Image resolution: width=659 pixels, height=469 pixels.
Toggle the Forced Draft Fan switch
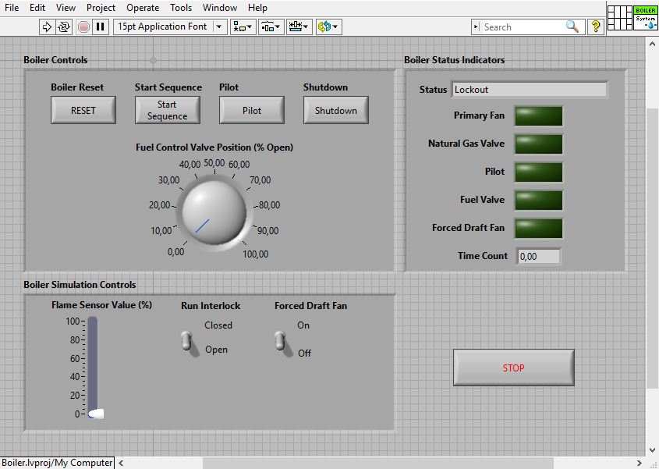281,340
